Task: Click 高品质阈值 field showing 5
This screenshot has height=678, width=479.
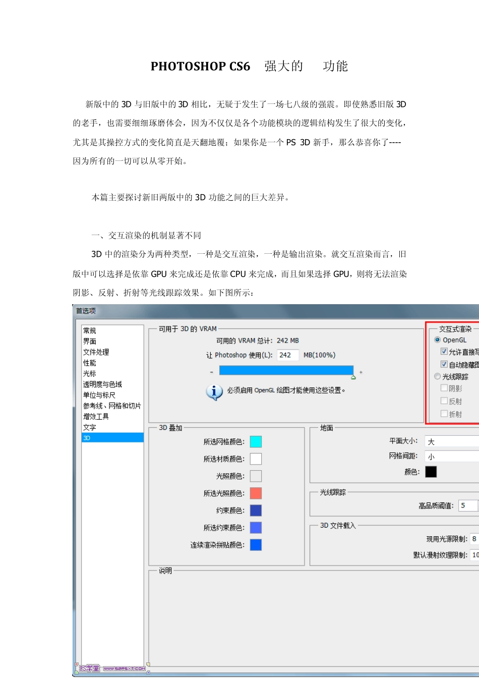Action: 468,505
